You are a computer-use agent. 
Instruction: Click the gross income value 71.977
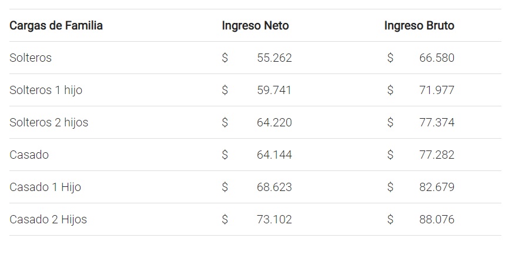pyautogui.click(x=437, y=91)
